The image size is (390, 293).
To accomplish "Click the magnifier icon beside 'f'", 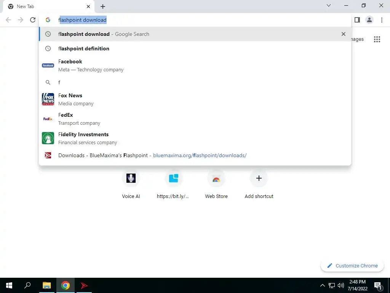I will click(48, 82).
